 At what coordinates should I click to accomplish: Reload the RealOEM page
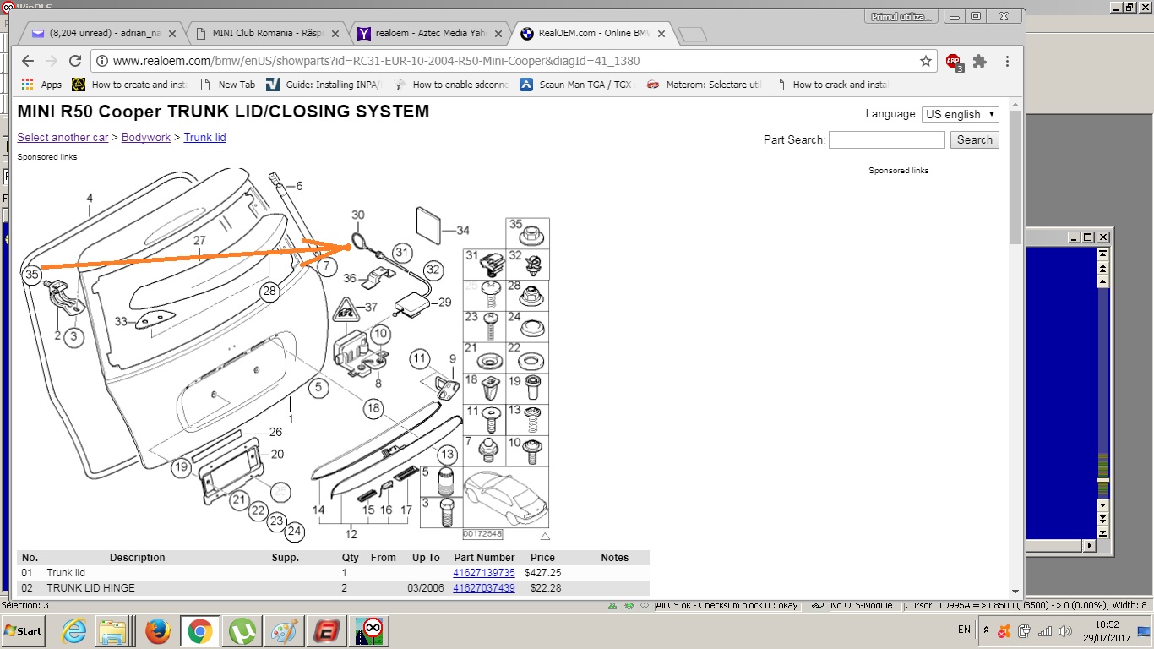pyautogui.click(x=75, y=61)
